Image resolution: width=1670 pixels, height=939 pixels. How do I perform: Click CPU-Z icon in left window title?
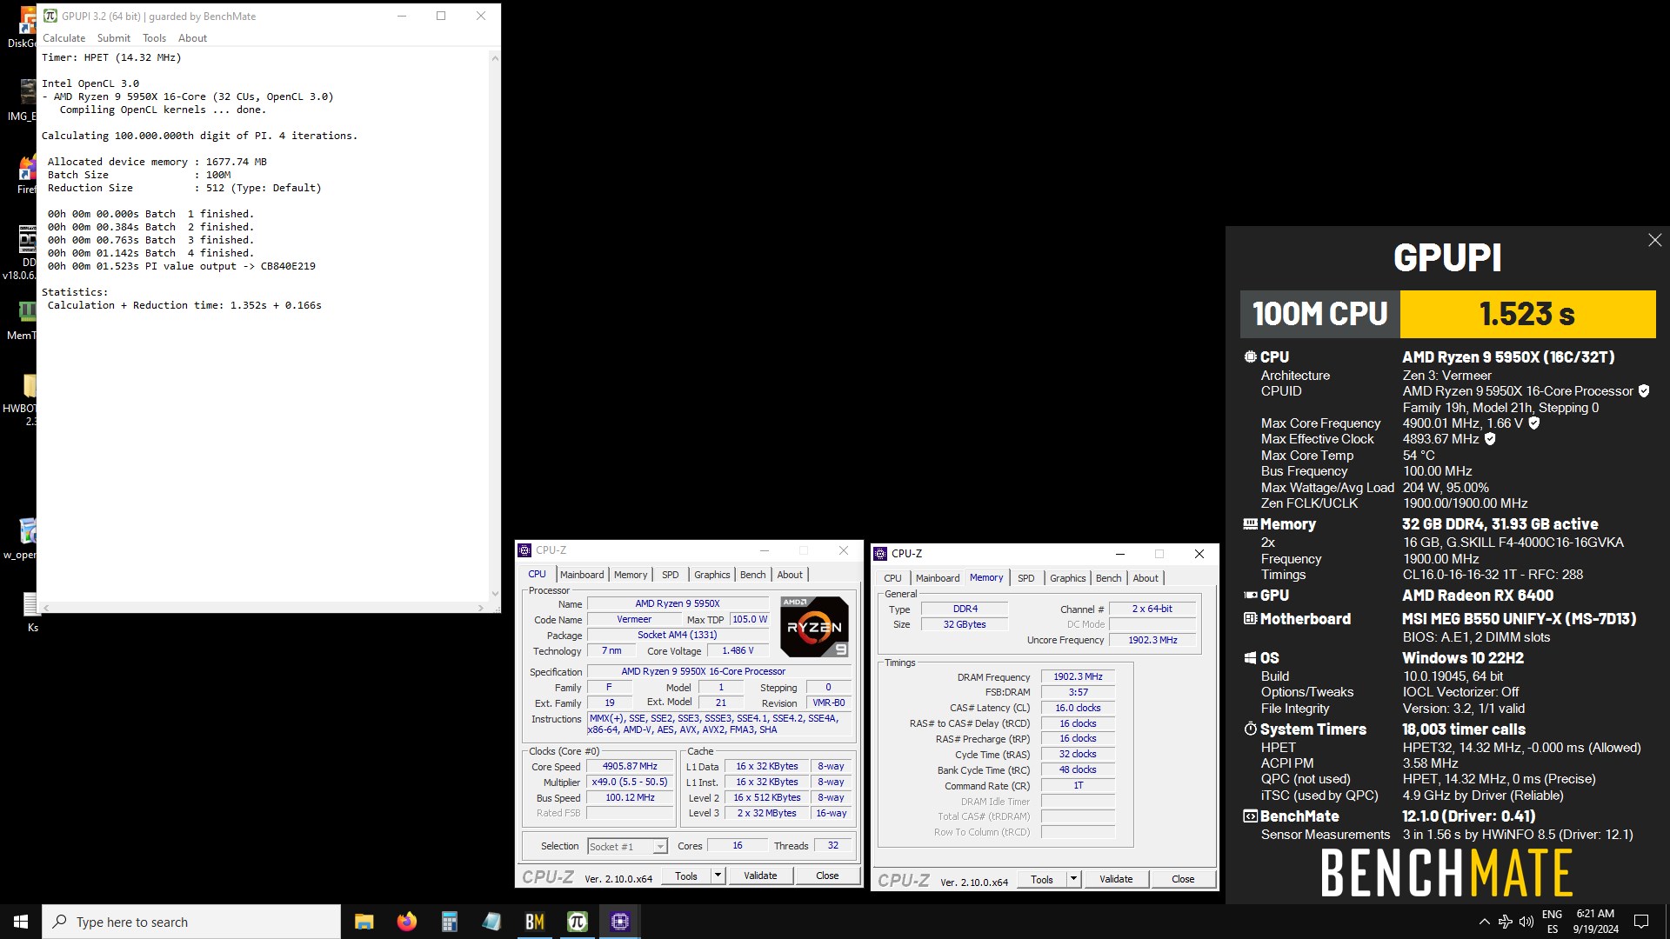[524, 550]
